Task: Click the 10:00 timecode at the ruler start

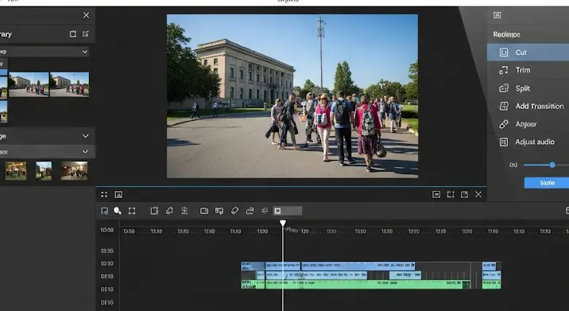Action: tap(106, 230)
